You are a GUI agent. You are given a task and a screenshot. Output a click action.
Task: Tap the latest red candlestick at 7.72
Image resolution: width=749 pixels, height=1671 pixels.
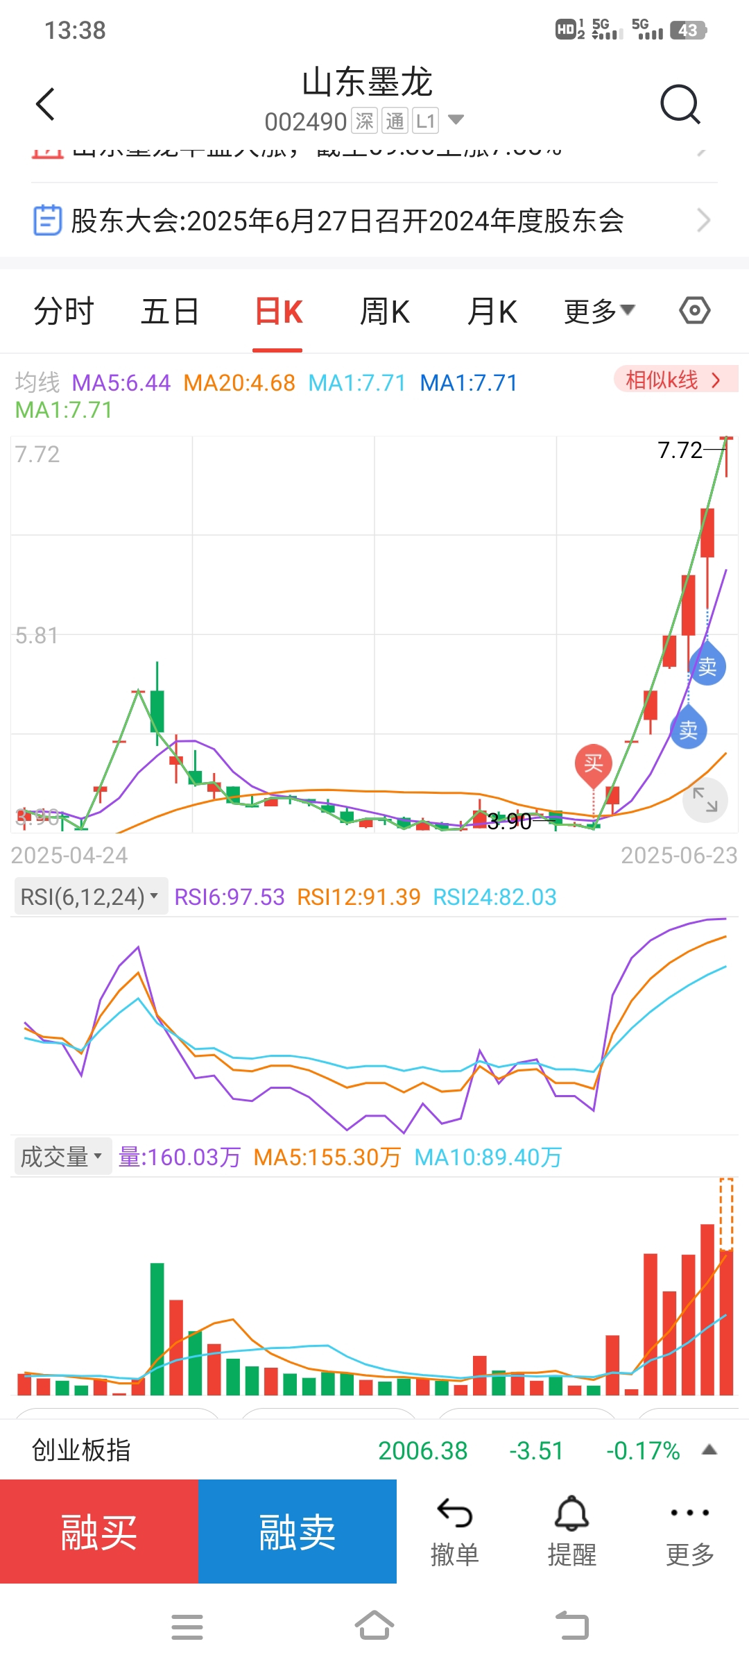726,456
